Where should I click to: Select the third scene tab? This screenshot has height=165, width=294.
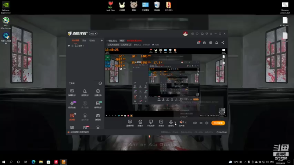point(92,40)
